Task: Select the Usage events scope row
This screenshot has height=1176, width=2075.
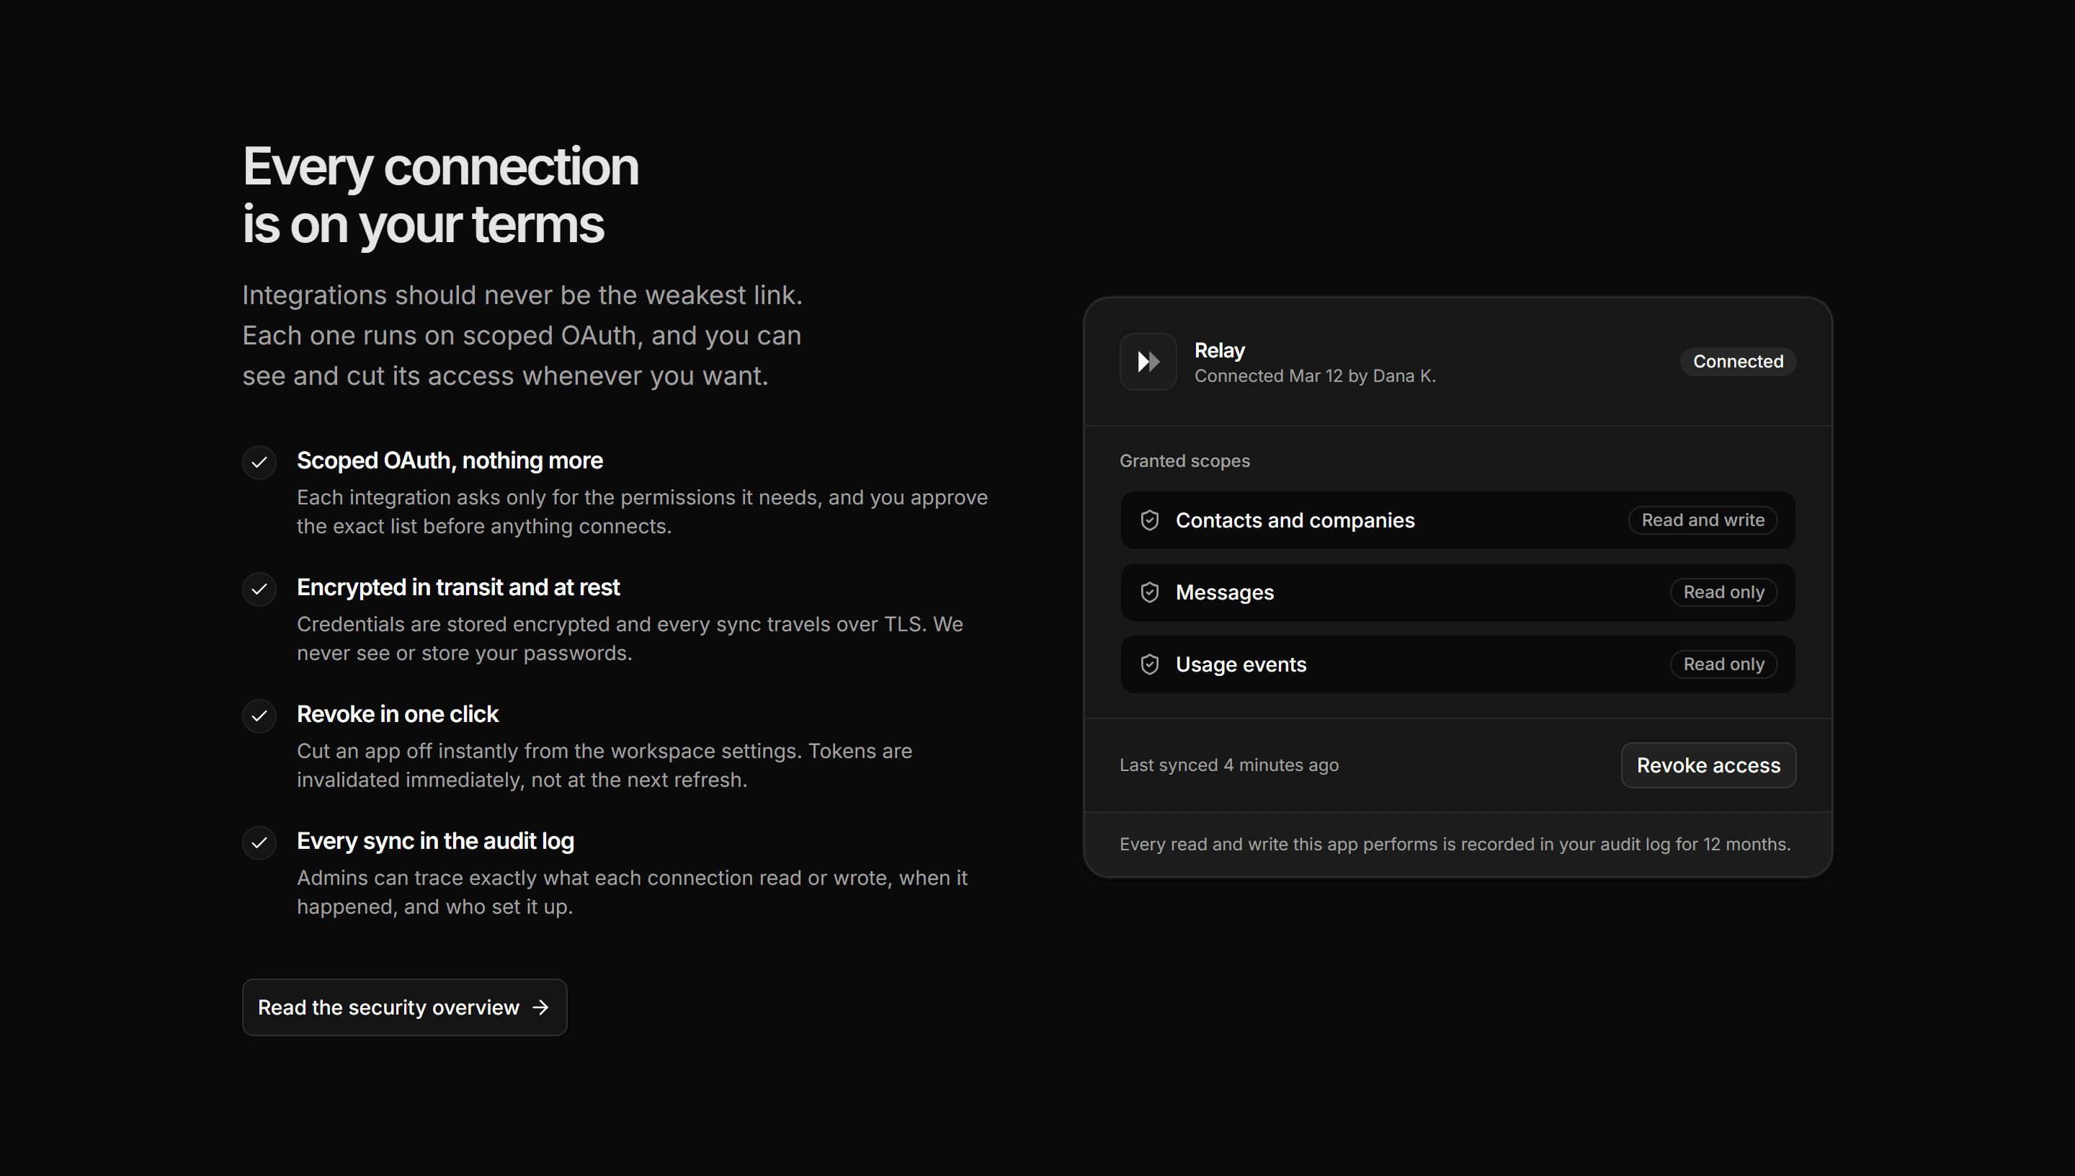Action: (1458, 664)
